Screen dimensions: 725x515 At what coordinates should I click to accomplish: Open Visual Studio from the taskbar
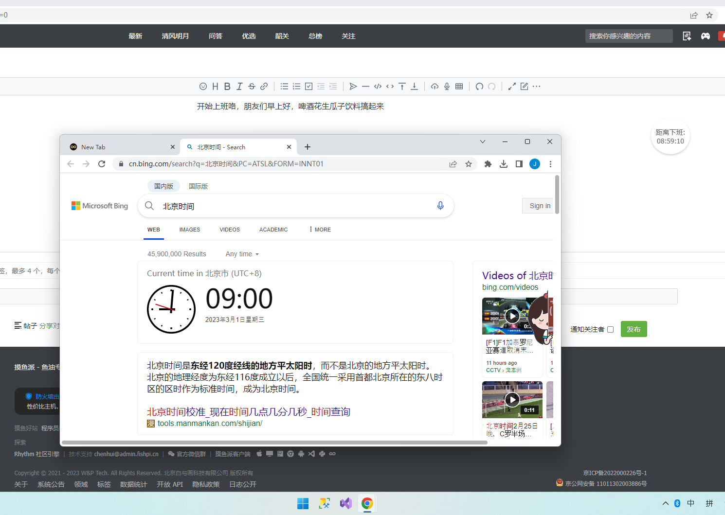tap(346, 503)
